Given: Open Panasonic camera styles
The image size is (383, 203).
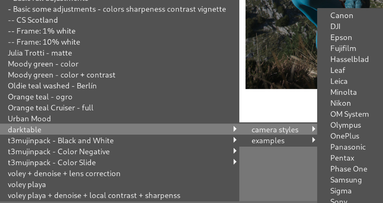Looking at the screenshot, I should click(x=348, y=147).
